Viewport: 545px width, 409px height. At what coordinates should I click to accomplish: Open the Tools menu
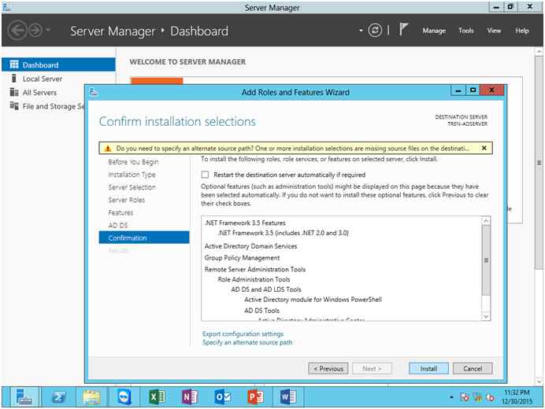click(x=465, y=31)
